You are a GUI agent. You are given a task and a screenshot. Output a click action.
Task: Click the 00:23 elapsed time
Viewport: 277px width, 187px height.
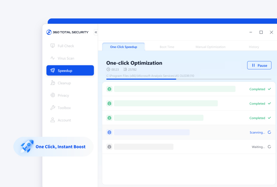[x=115, y=69]
